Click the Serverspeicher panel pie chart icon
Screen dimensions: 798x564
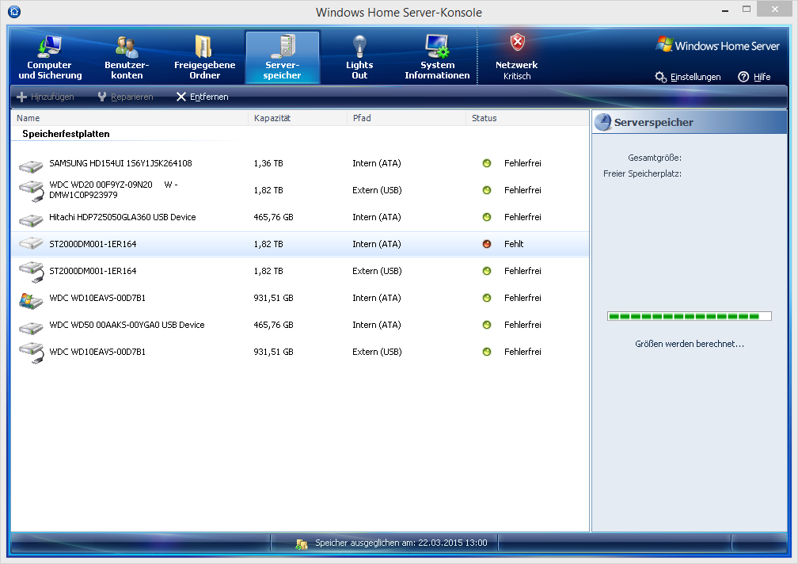602,122
